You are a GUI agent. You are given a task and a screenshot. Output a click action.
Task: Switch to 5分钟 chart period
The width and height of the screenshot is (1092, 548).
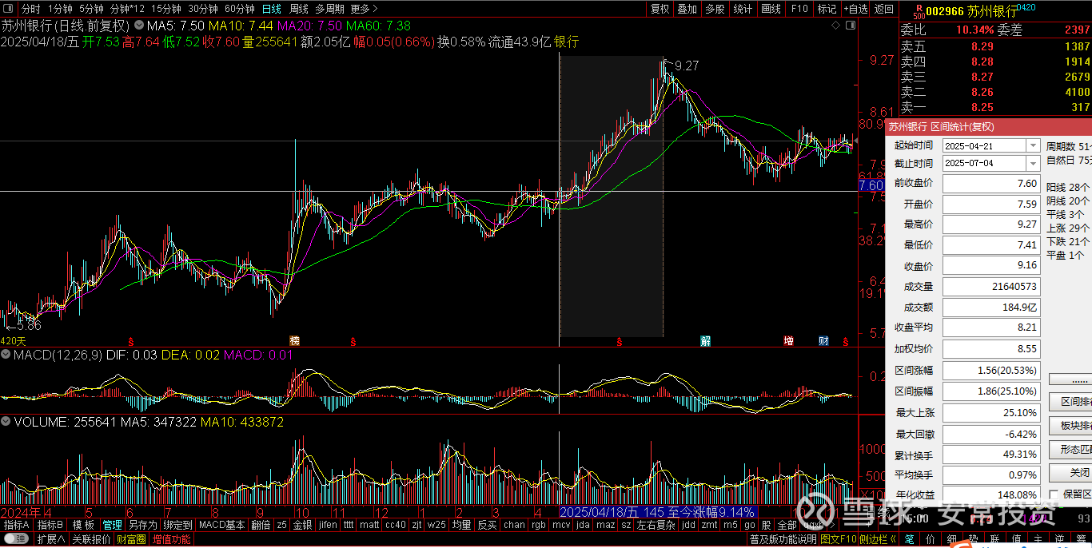91,9
